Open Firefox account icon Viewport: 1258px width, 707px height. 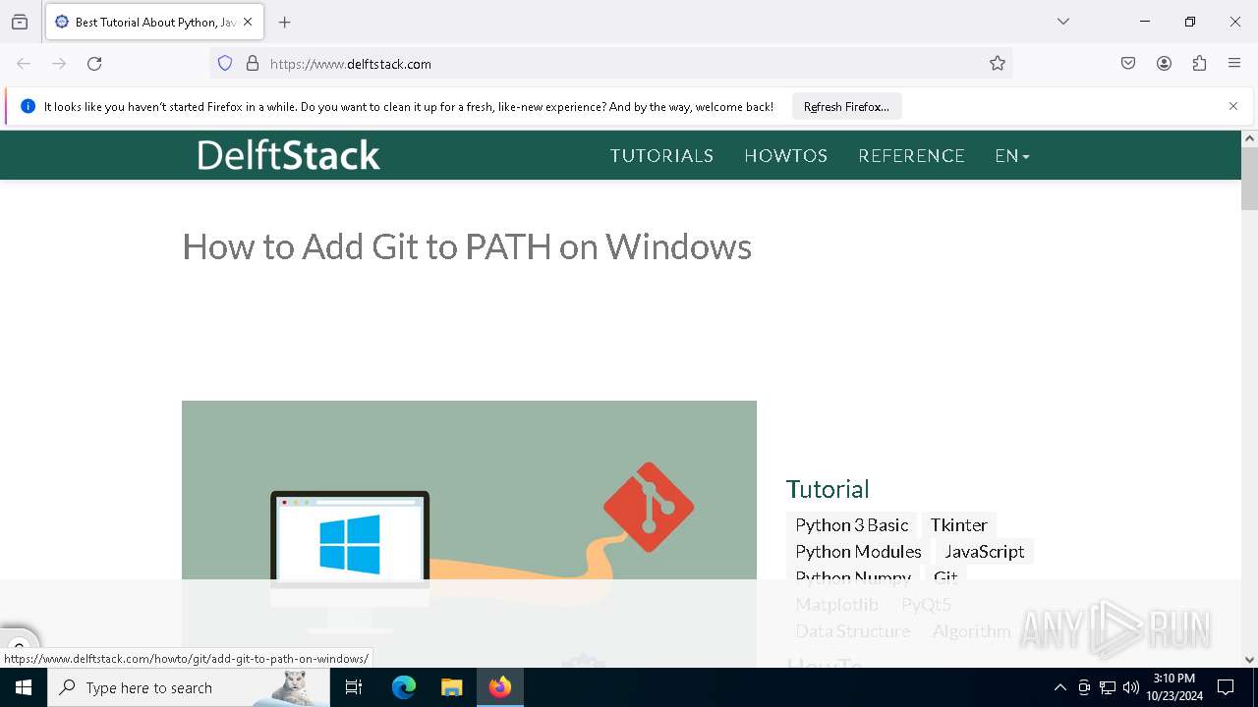coord(1164,64)
